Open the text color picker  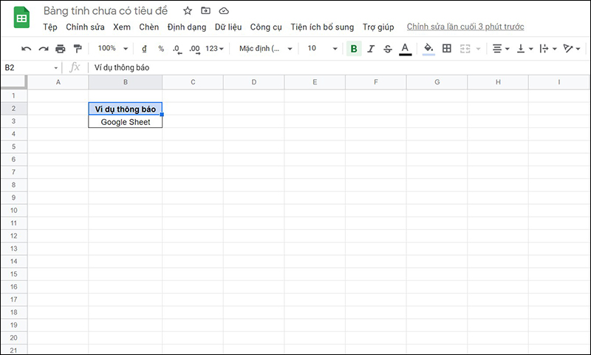405,49
